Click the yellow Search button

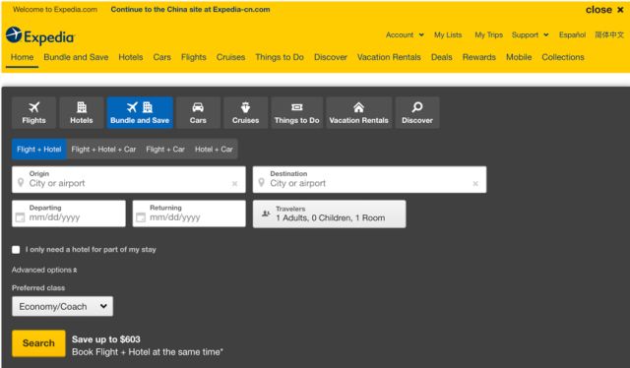[x=38, y=343]
